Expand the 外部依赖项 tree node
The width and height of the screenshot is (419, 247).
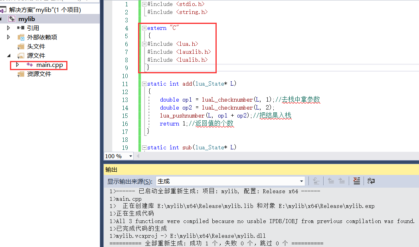coord(8,37)
